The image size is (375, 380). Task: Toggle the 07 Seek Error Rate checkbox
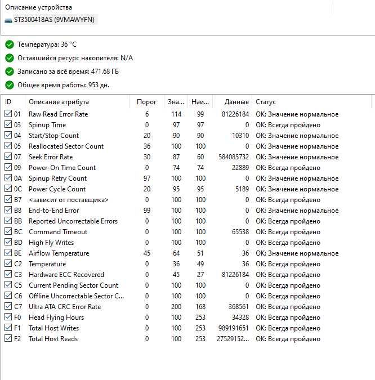point(8,157)
